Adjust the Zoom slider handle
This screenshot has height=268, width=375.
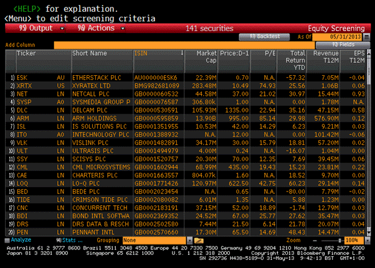[x=339, y=241]
